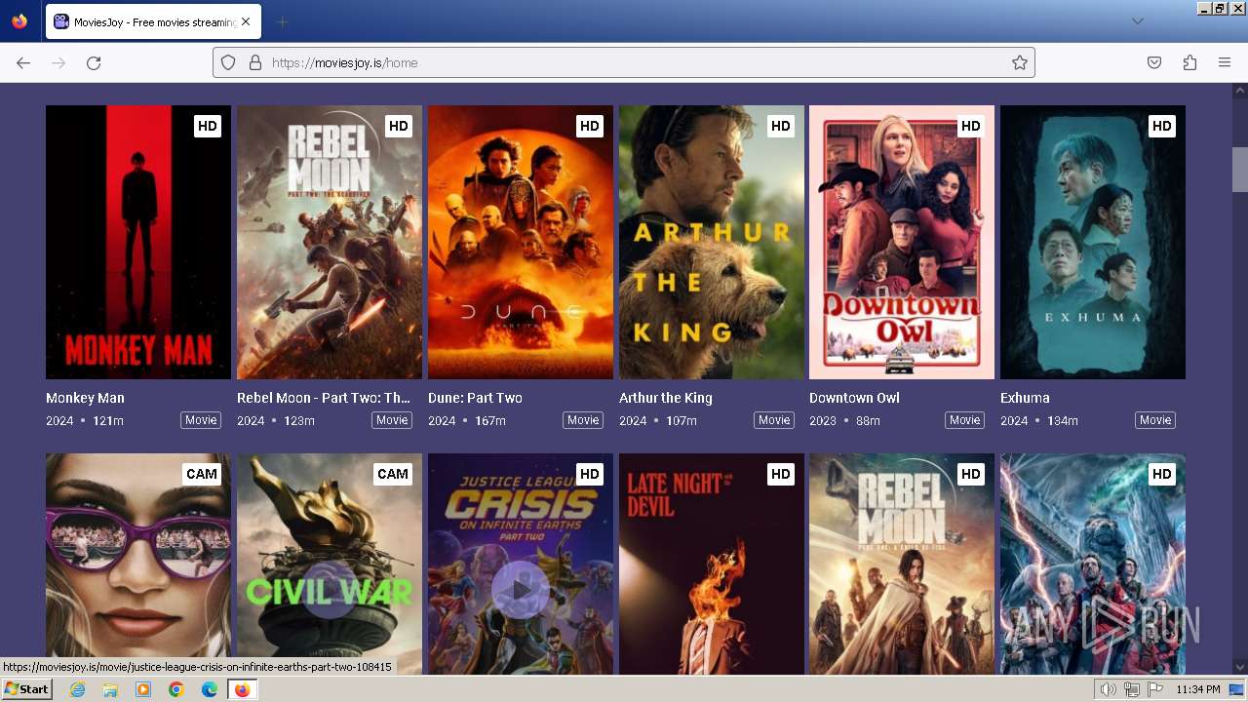1248x702 pixels.
Task: Open the shield tracking protection icon
Action: coord(228,62)
